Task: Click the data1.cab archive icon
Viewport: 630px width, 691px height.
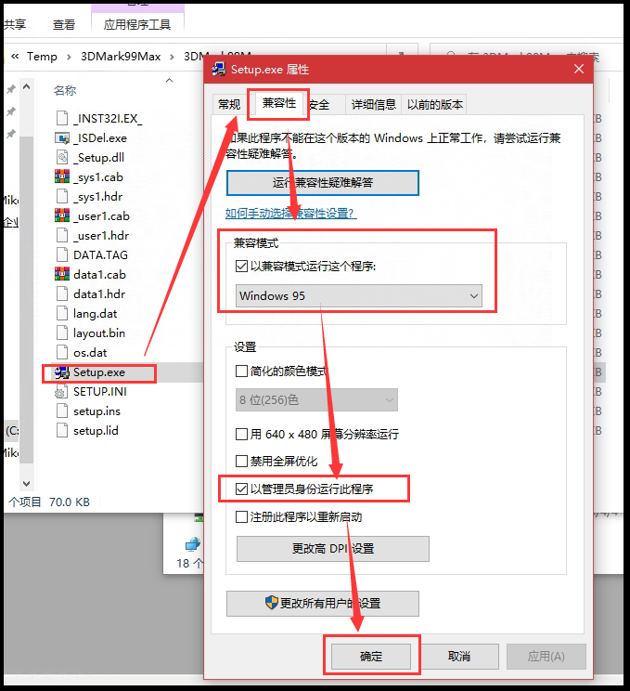Action: pyautogui.click(x=62, y=275)
